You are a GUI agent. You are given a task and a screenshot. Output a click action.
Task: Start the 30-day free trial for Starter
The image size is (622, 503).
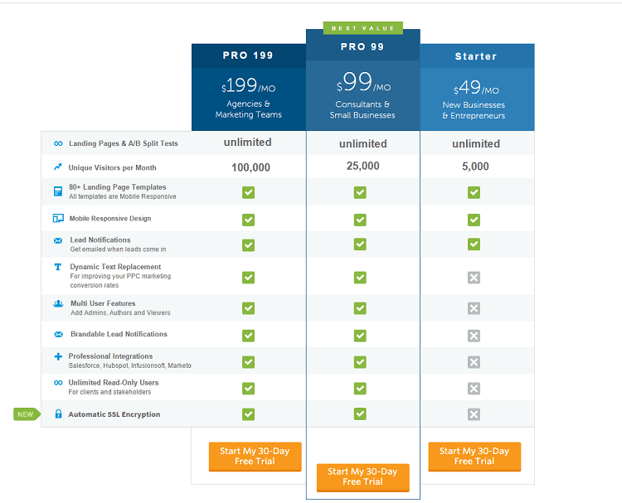(474, 457)
